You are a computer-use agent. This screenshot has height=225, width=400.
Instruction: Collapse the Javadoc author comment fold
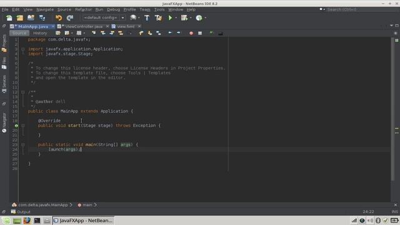pyautogui.click(x=23, y=92)
